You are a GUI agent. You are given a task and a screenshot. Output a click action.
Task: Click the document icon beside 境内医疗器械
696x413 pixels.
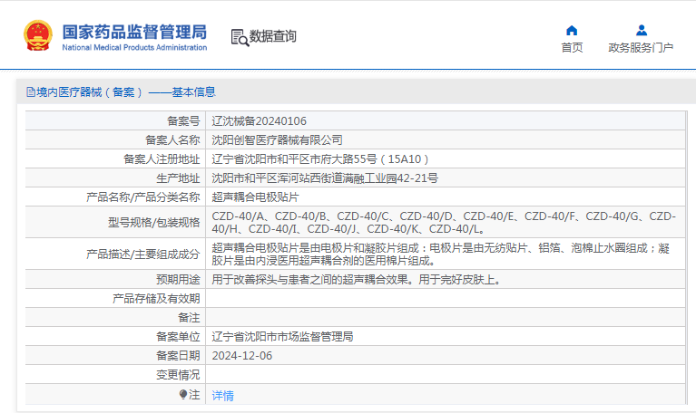pyautogui.click(x=31, y=91)
